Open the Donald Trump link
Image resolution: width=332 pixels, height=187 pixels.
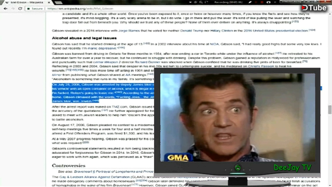[191, 31]
